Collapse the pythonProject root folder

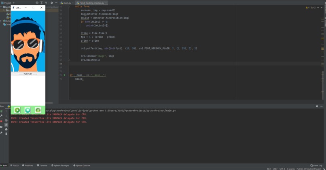(1, 7)
